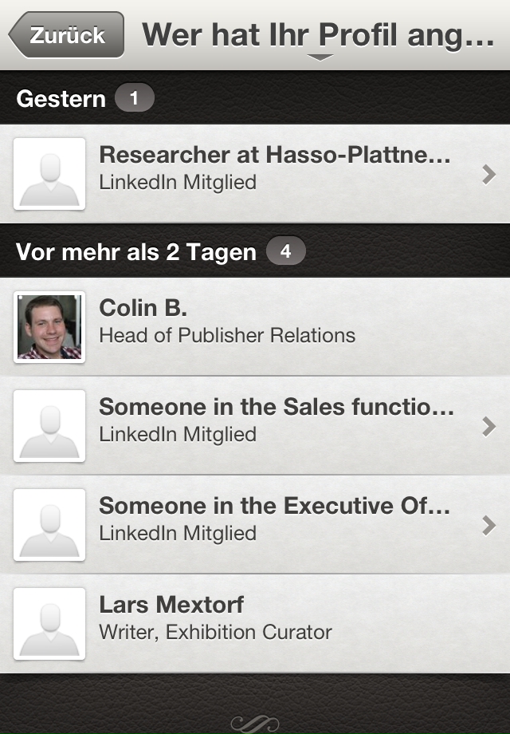The image size is (510, 734).
Task: Select 'Someone in the Executive Of…' title
Action: (x=275, y=506)
